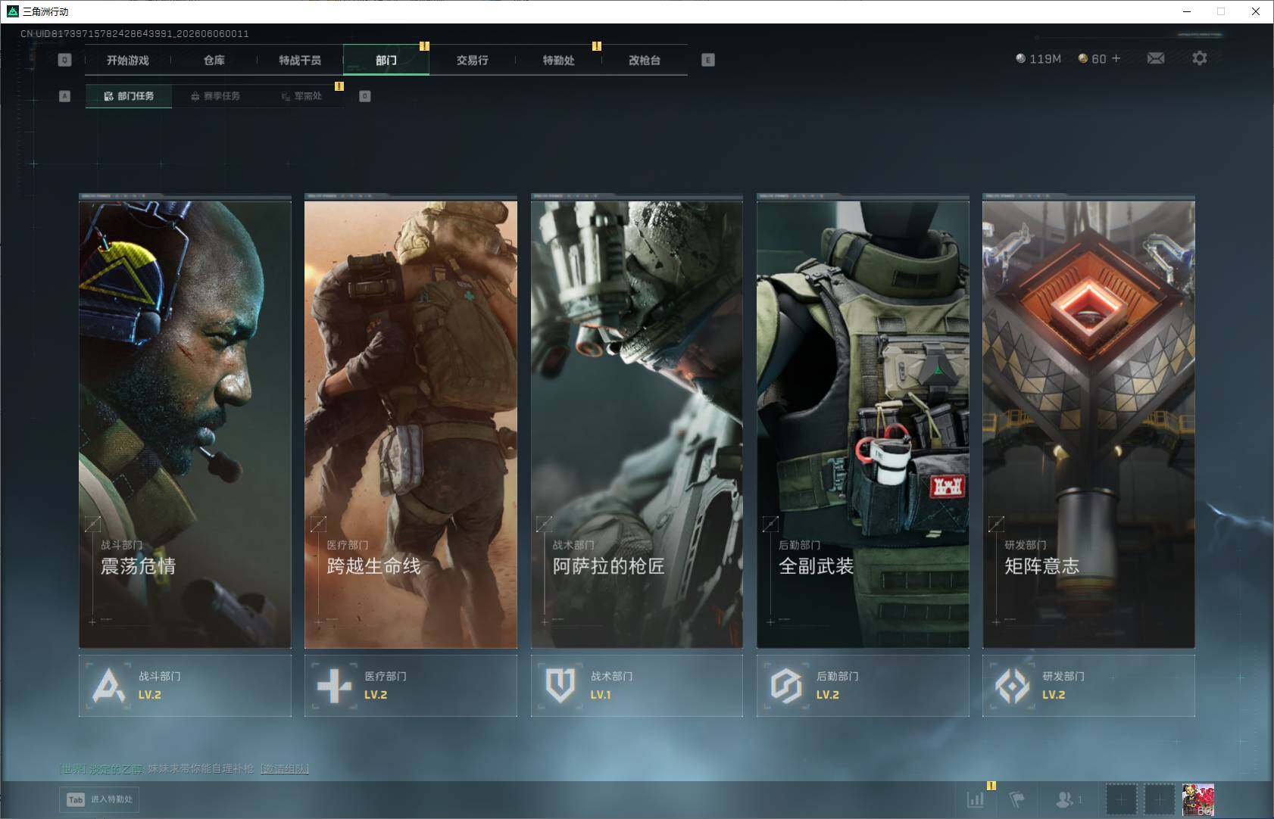Click the 邀请组队 invite link in chat

click(x=285, y=768)
